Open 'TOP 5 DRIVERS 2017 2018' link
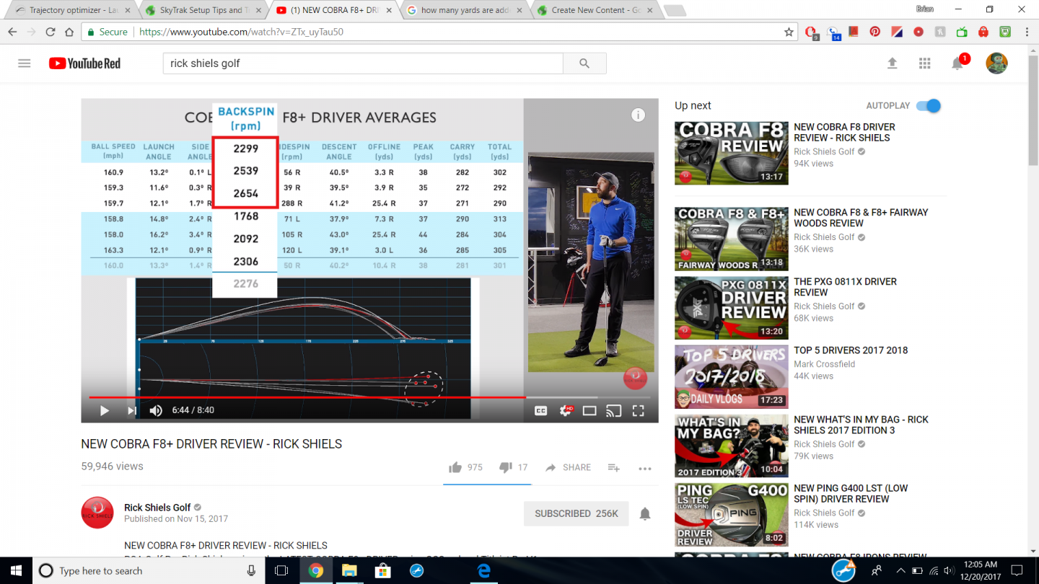The height and width of the screenshot is (584, 1039). [851, 350]
